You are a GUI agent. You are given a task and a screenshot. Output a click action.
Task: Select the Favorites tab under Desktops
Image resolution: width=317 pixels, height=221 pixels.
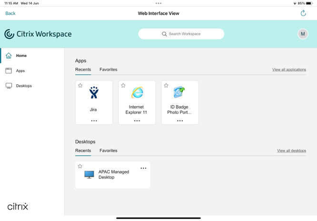(x=109, y=151)
